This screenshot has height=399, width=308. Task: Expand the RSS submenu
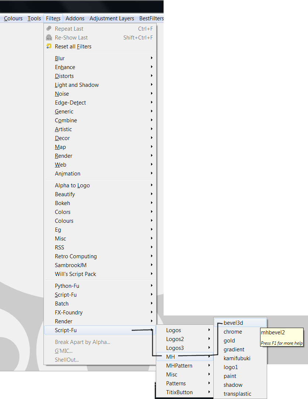(x=100, y=247)
